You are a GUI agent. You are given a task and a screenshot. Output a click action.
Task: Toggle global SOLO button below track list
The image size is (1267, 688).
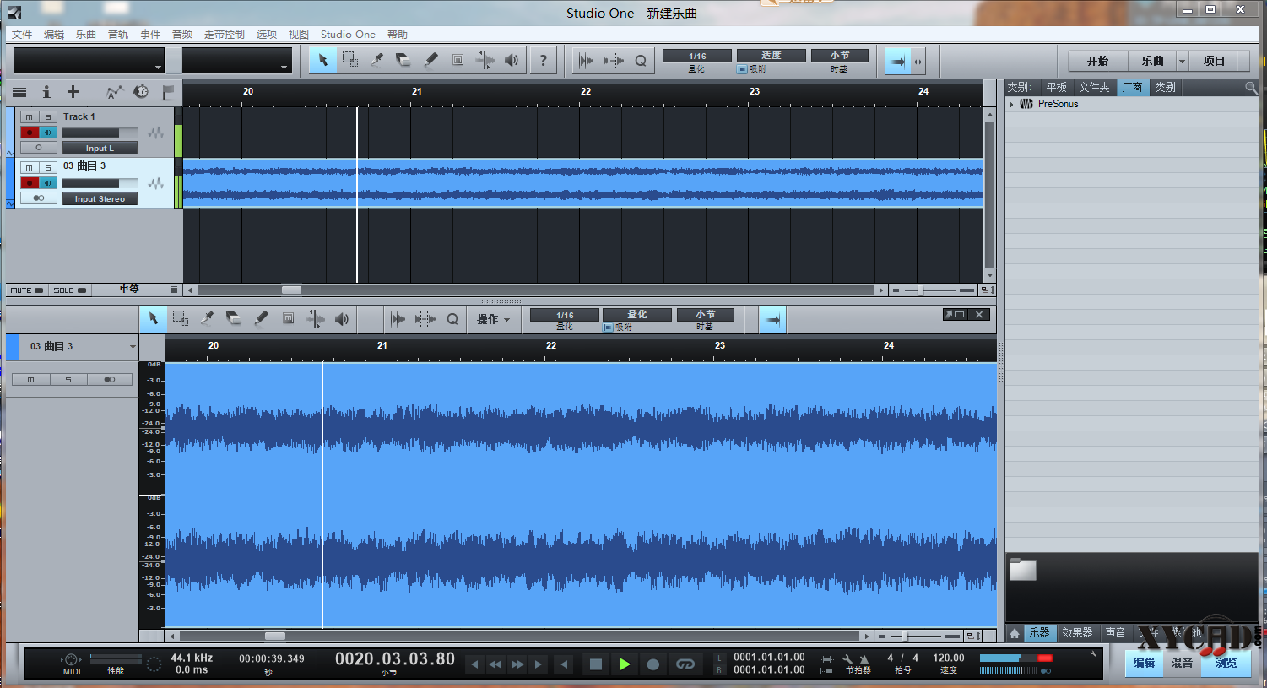69,290
